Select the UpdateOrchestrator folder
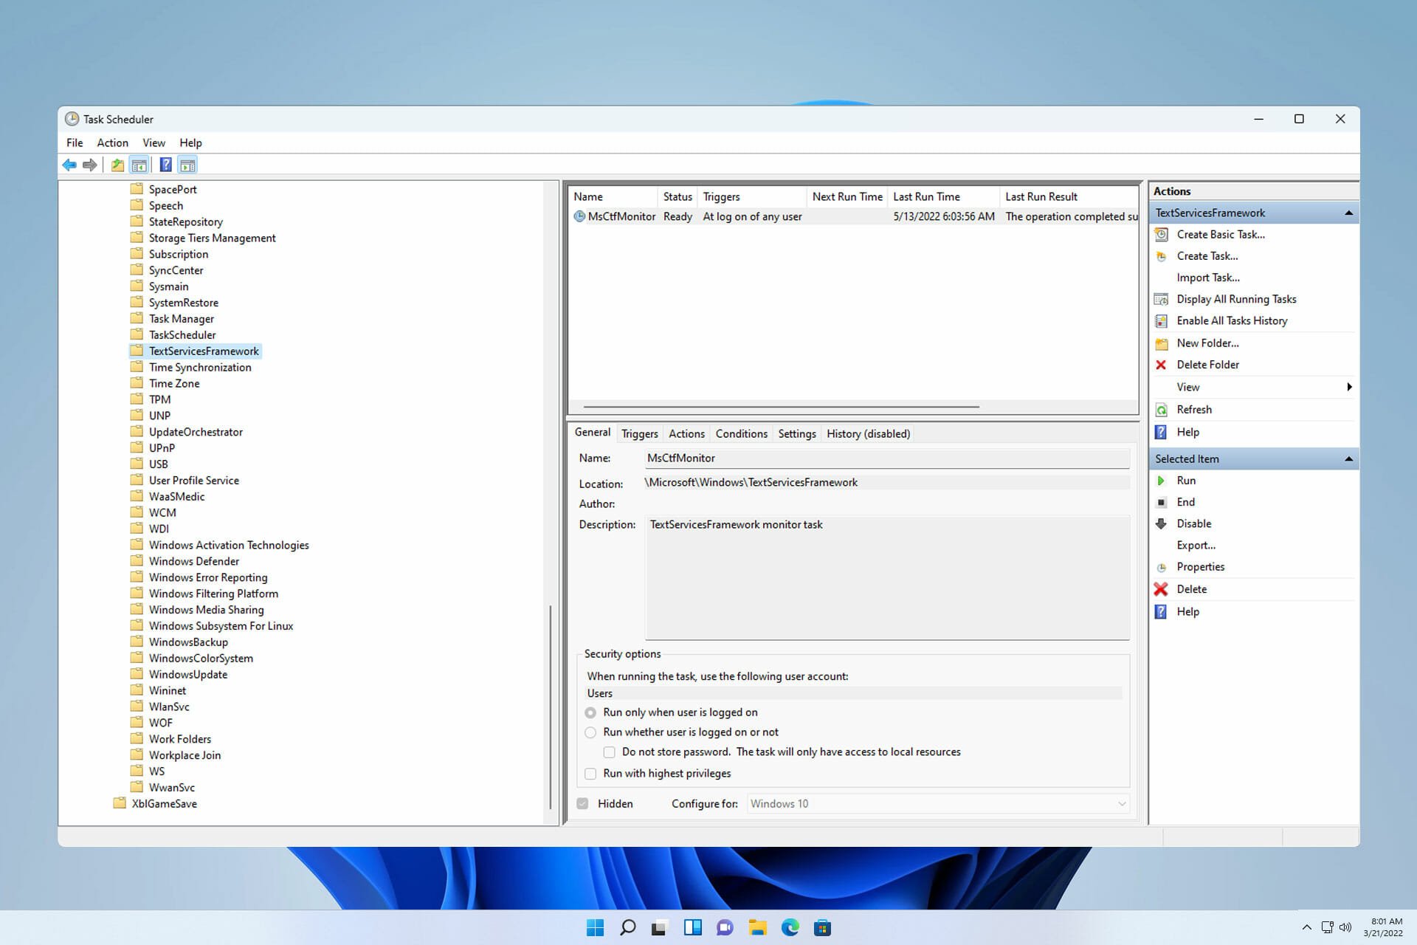 (195, 432)
